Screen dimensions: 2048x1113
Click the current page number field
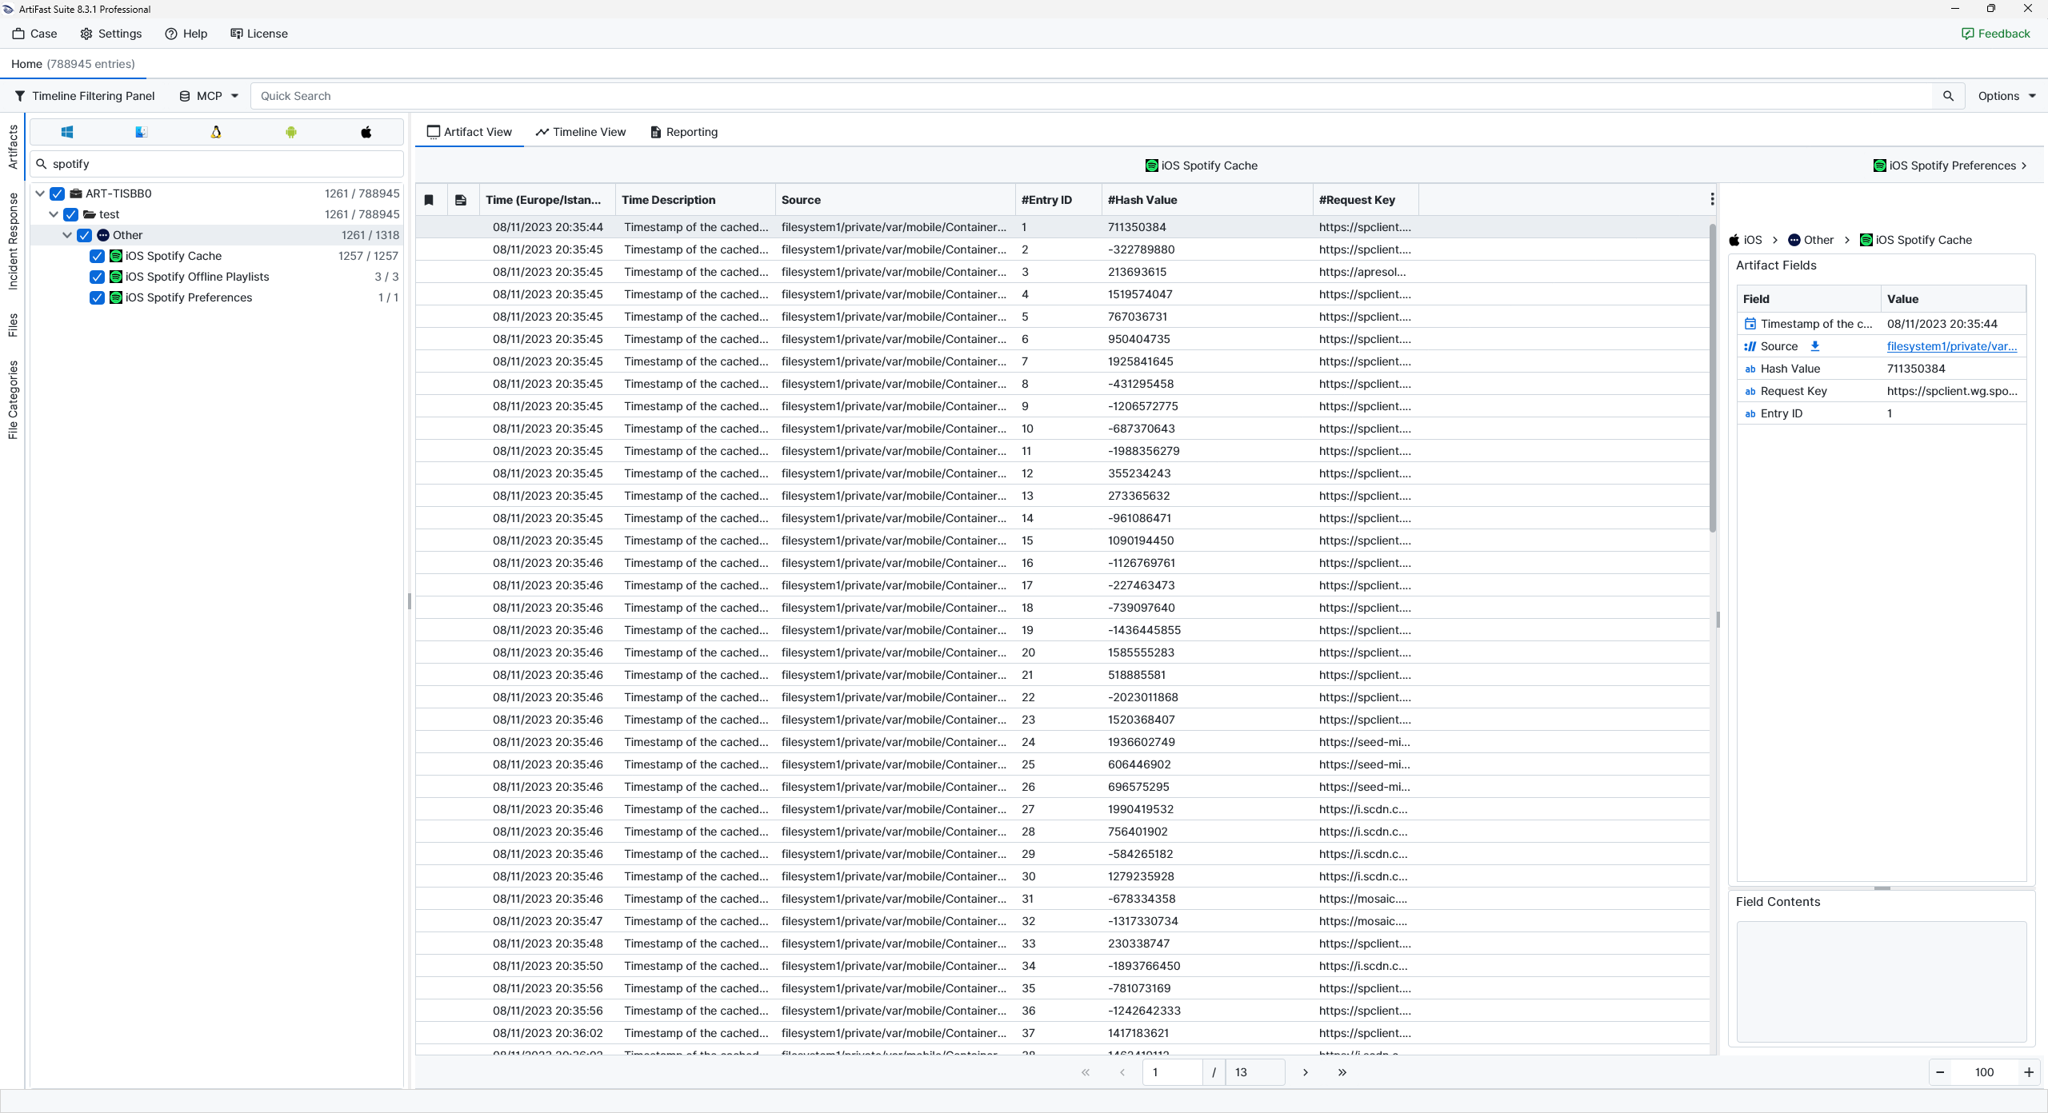(1173, 1072)
